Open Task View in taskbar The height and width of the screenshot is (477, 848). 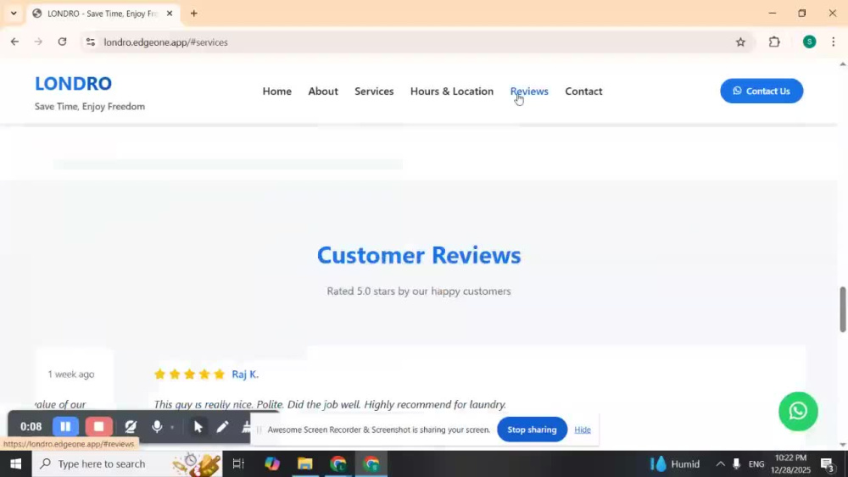tap(238, 463)
